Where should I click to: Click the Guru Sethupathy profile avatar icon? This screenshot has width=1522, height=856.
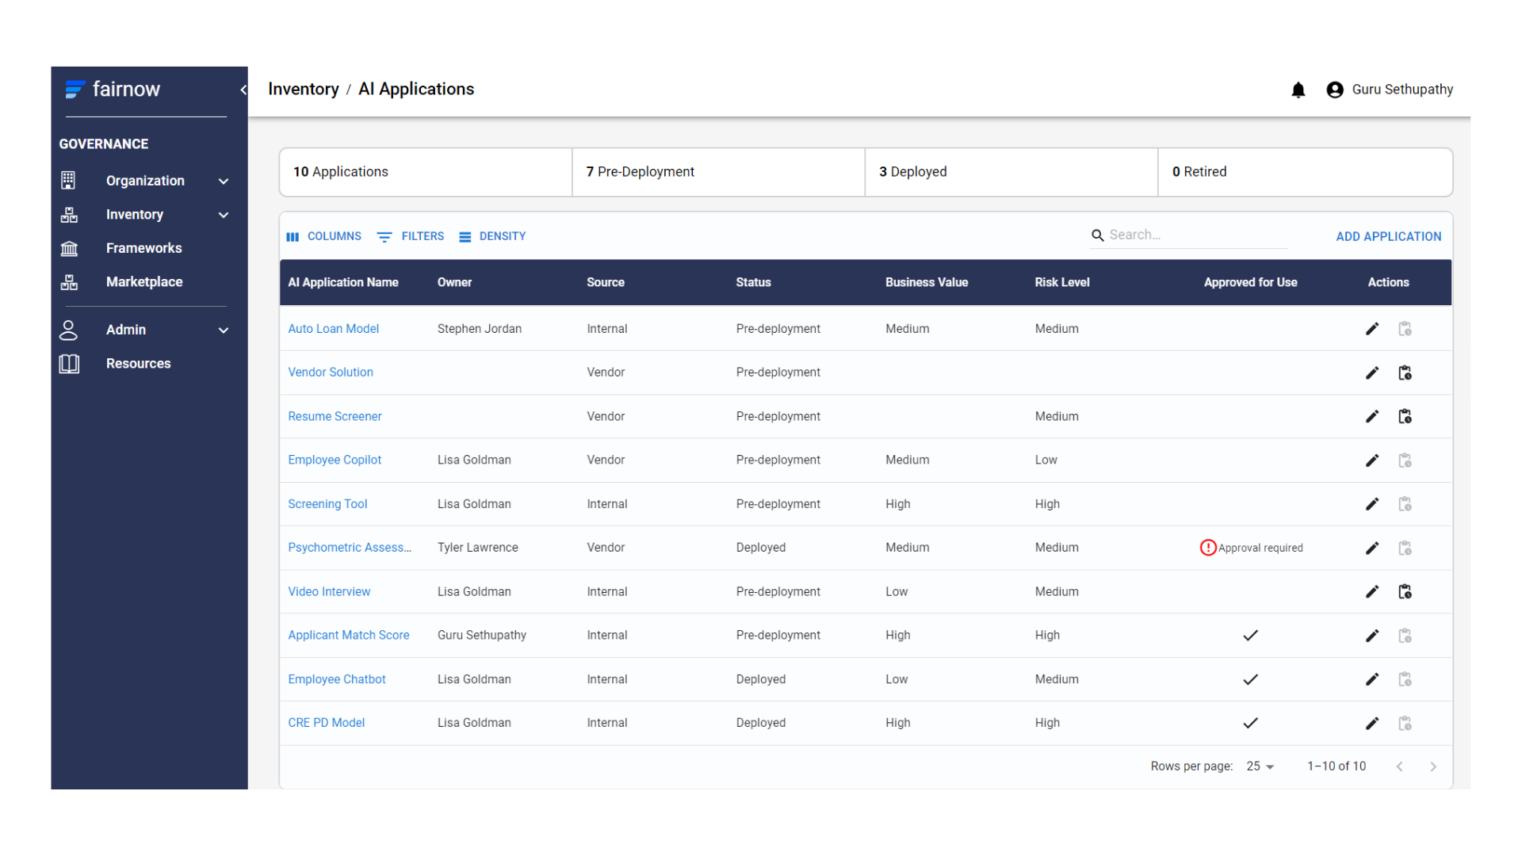click(x=1336, y=90)
